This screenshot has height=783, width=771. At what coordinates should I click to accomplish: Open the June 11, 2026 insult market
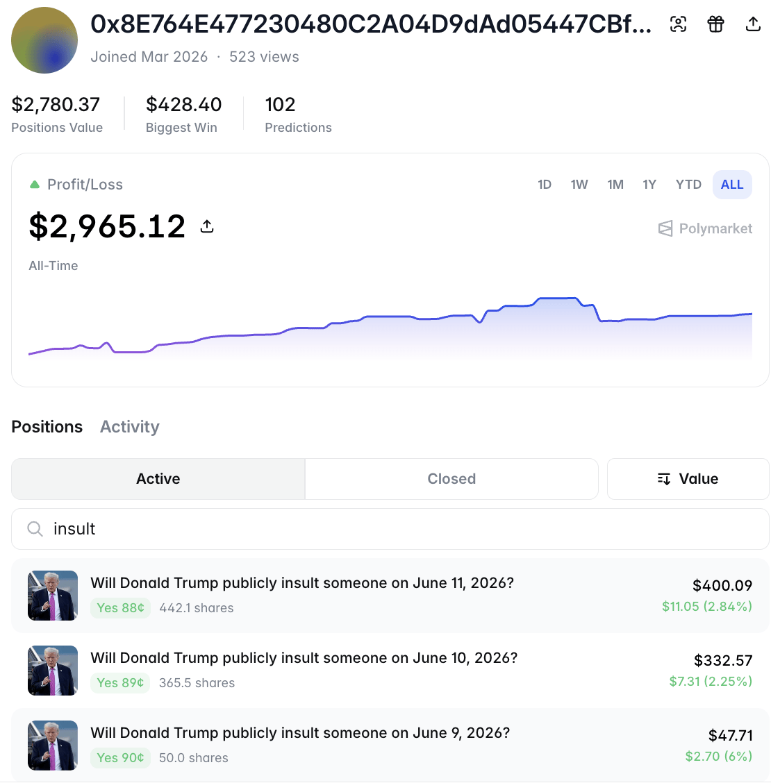click(x=390, y=596)
